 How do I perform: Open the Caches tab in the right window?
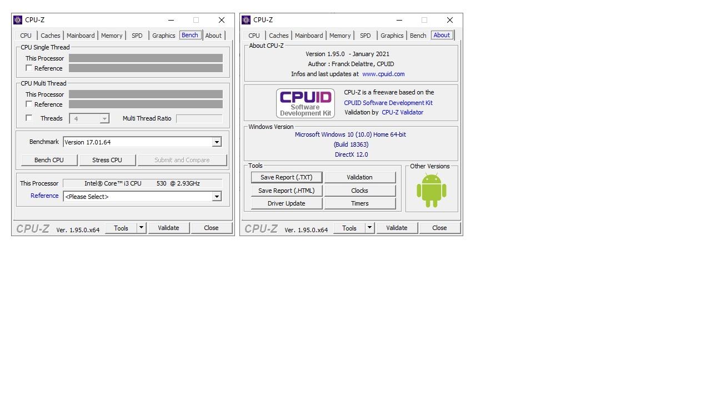(x=279, y=36)
